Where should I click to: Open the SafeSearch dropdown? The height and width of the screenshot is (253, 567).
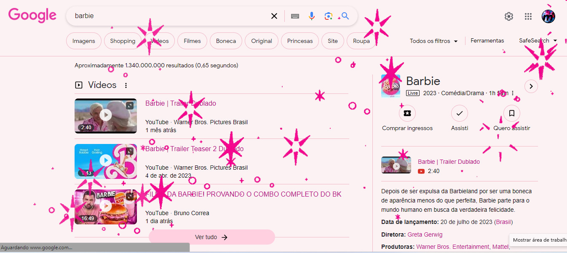tap(538, 41)
